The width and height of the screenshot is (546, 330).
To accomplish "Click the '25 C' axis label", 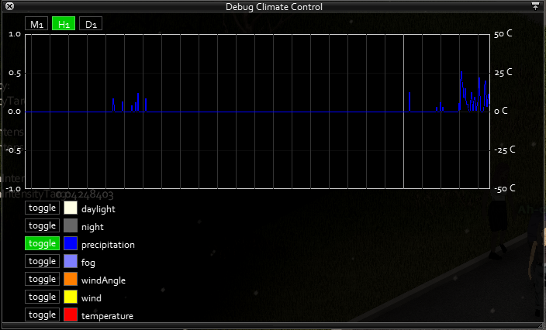I will click(503, 72).
